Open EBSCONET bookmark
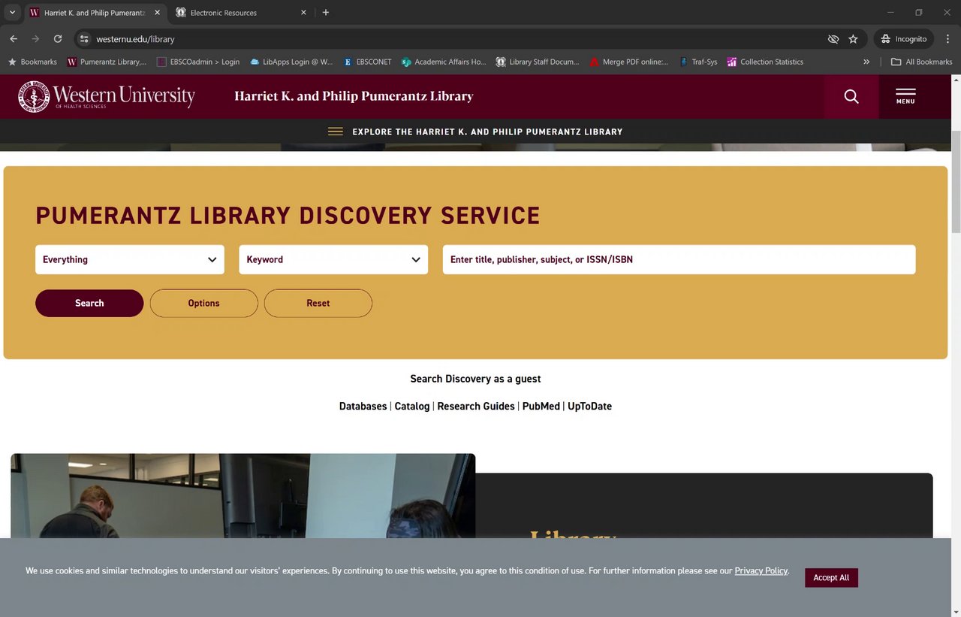This screenshot has height=617, width=961. click(368, 62)
